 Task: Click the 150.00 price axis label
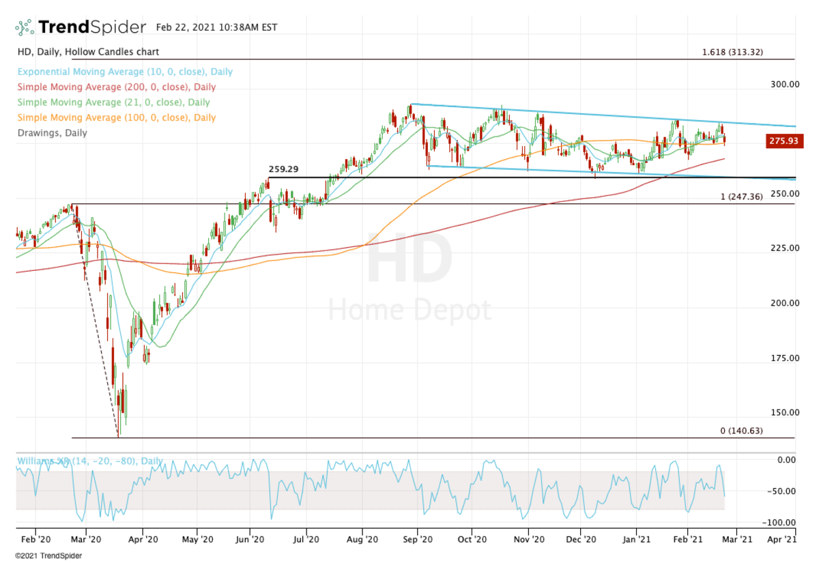point(785,413)
